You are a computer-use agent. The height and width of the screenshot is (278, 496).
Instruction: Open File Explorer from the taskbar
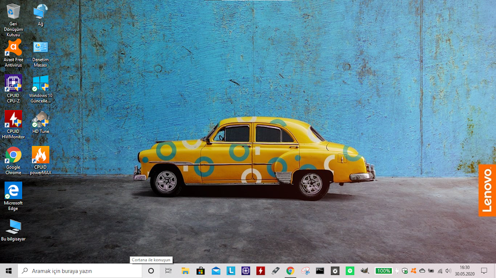pos(186,271)
